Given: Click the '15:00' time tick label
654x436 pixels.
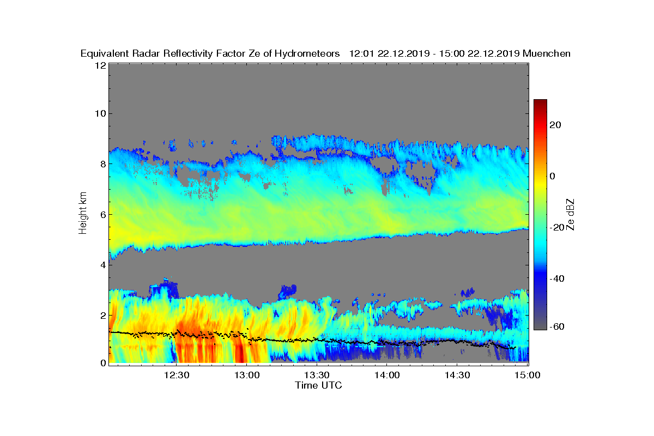Looking at the screenshot, I should coord(528,375).
